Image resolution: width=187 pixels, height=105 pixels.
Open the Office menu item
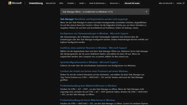pos(61,3)
